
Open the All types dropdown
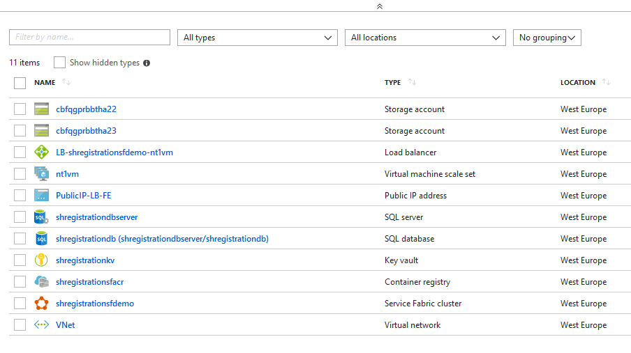coord(258,38)
